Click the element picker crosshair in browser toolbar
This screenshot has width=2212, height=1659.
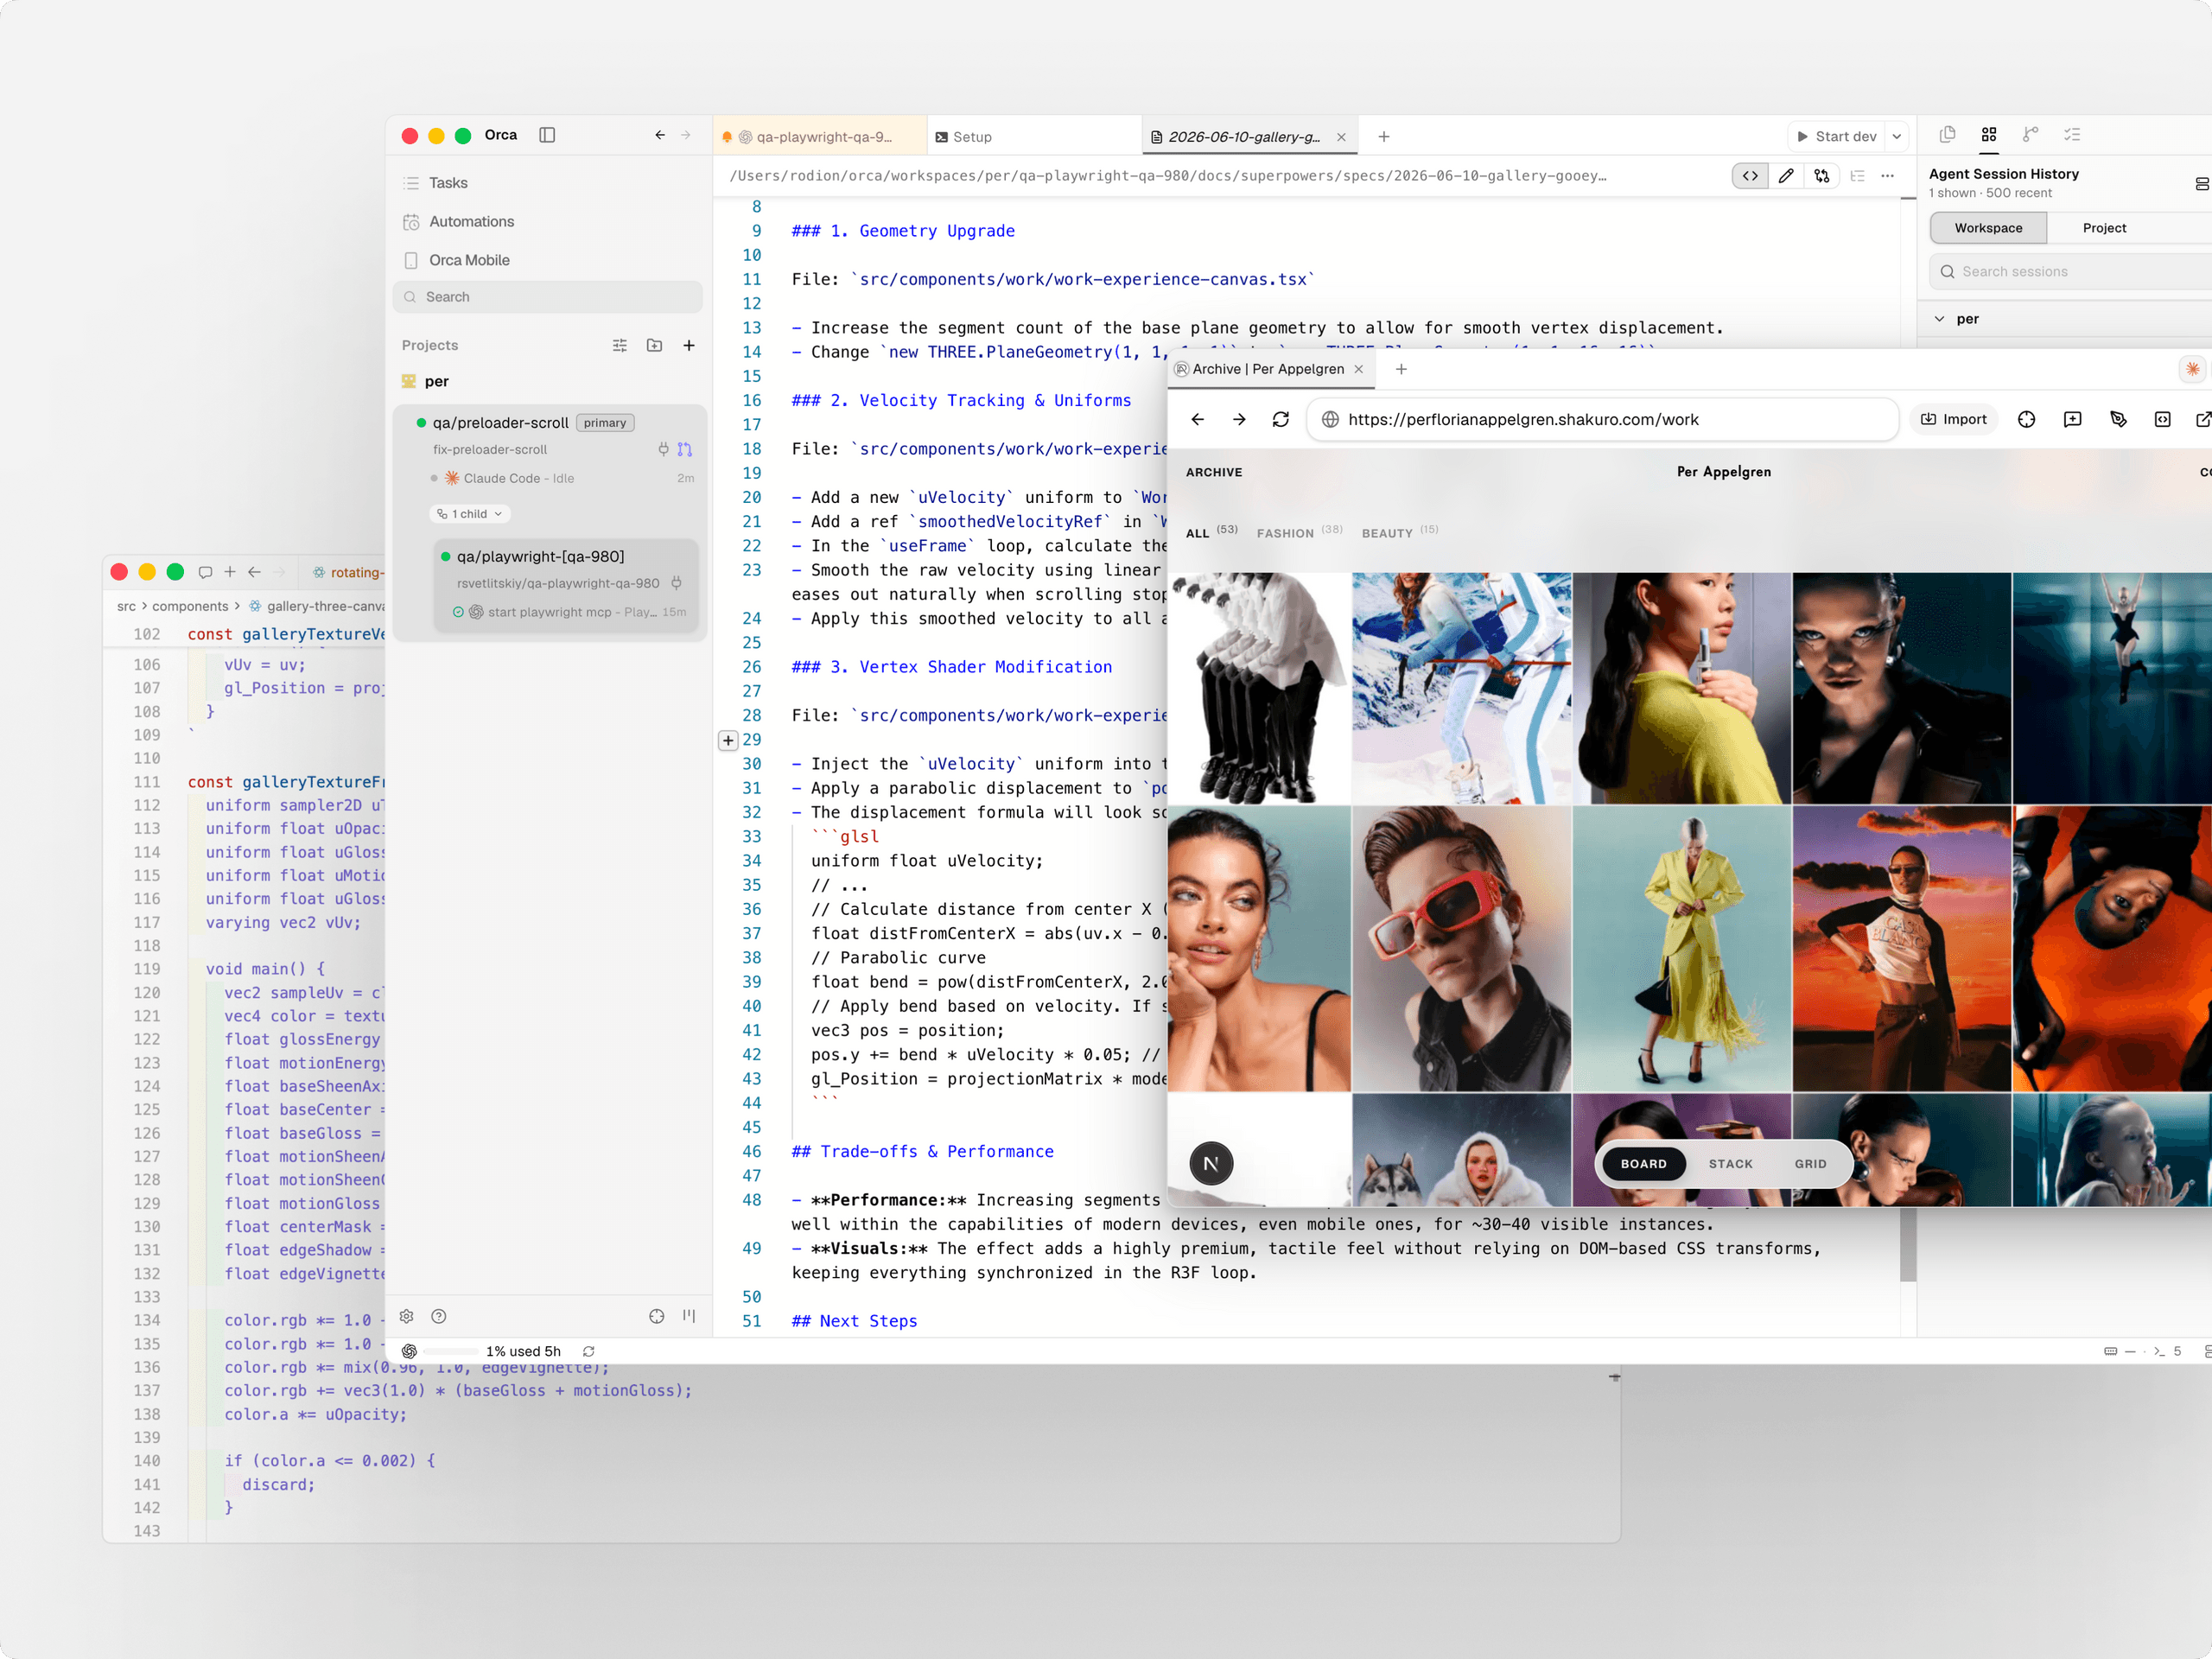2027,420
